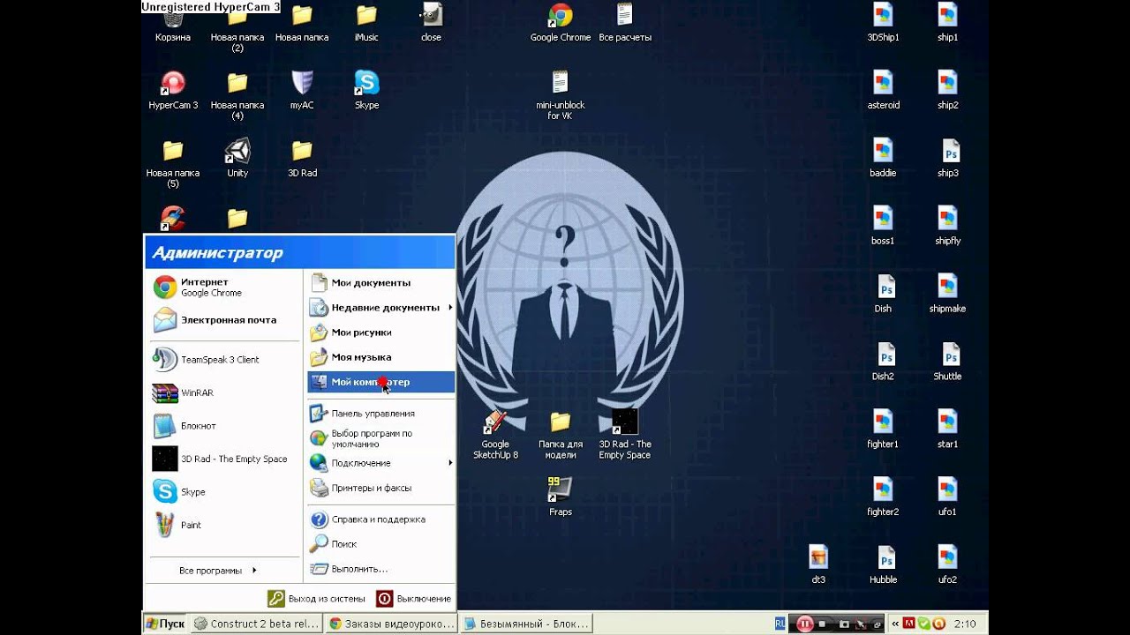Switch to Заказы видеоуроко Chrome taskbar window

(x=391, y=624)
